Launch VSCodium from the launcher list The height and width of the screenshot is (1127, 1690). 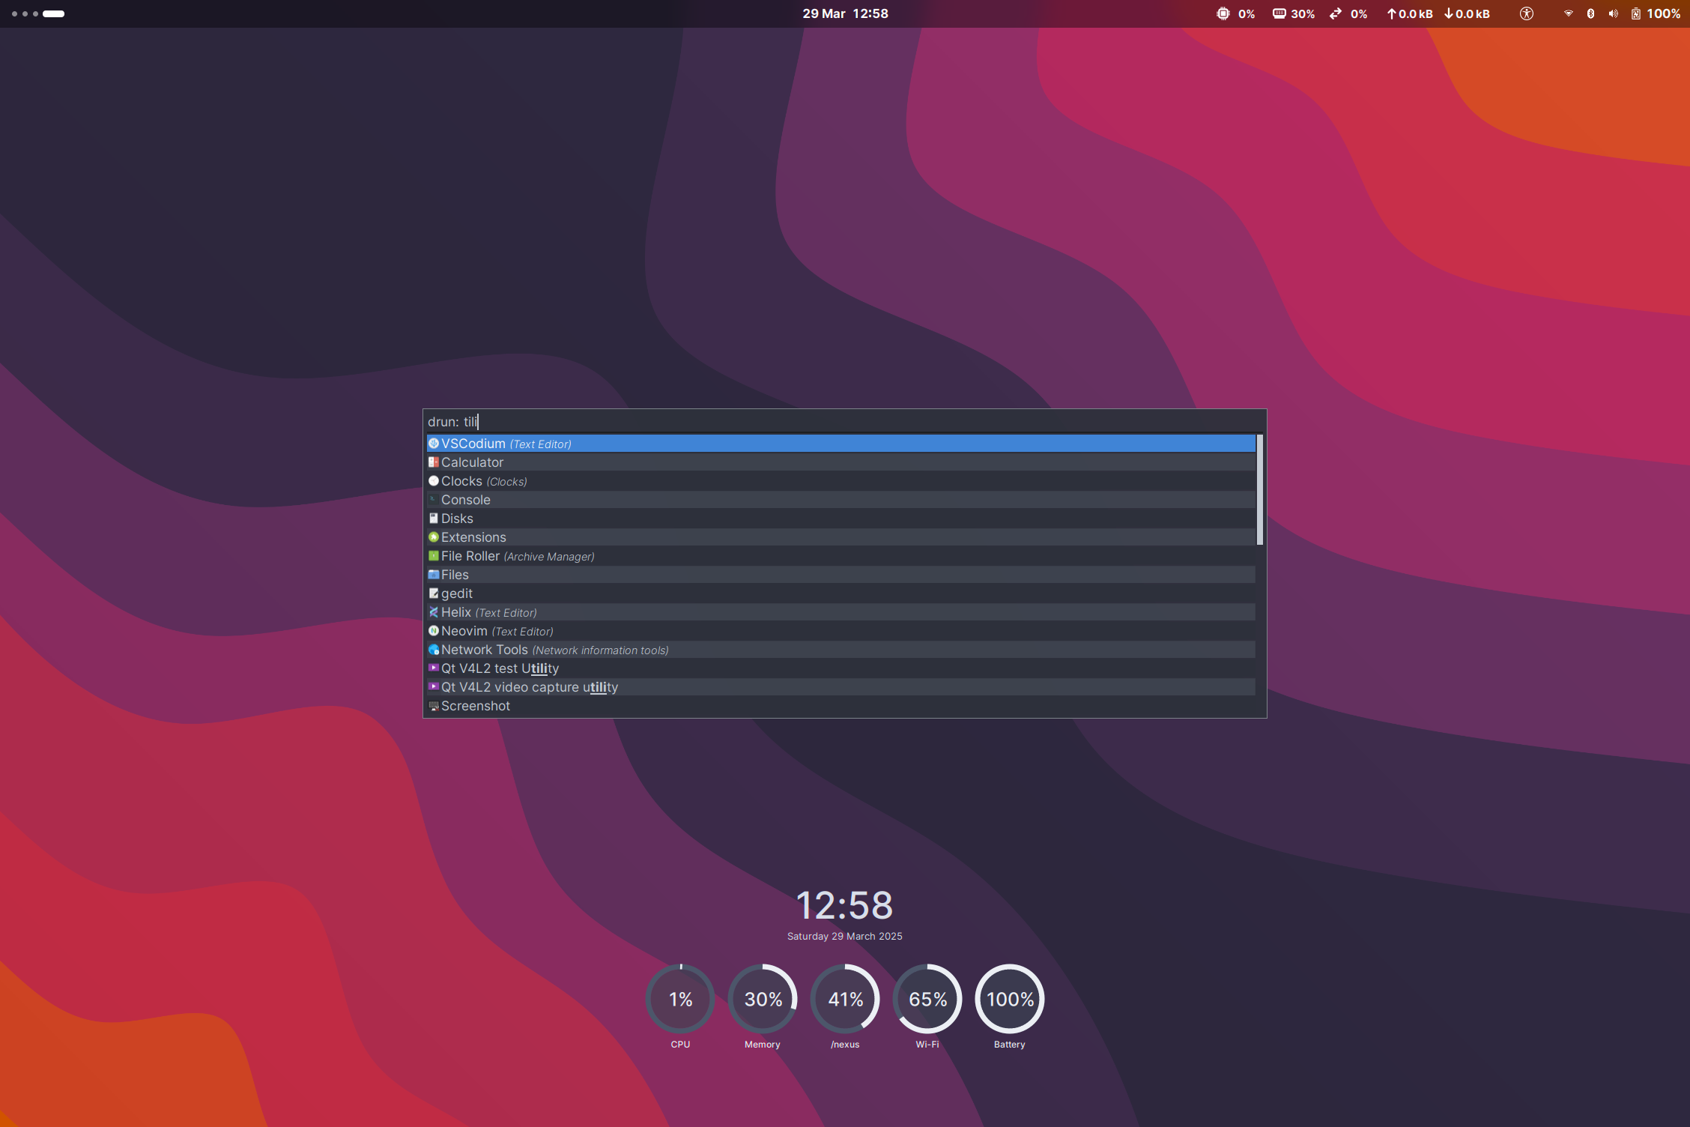tap(841, 444)
